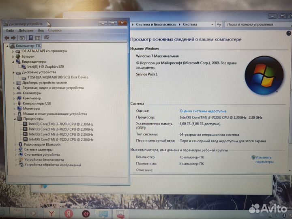Click the Устройства безопасности icon
This screenshot has height=219, width=292.
pyautogui.click(x=21, y=160)
